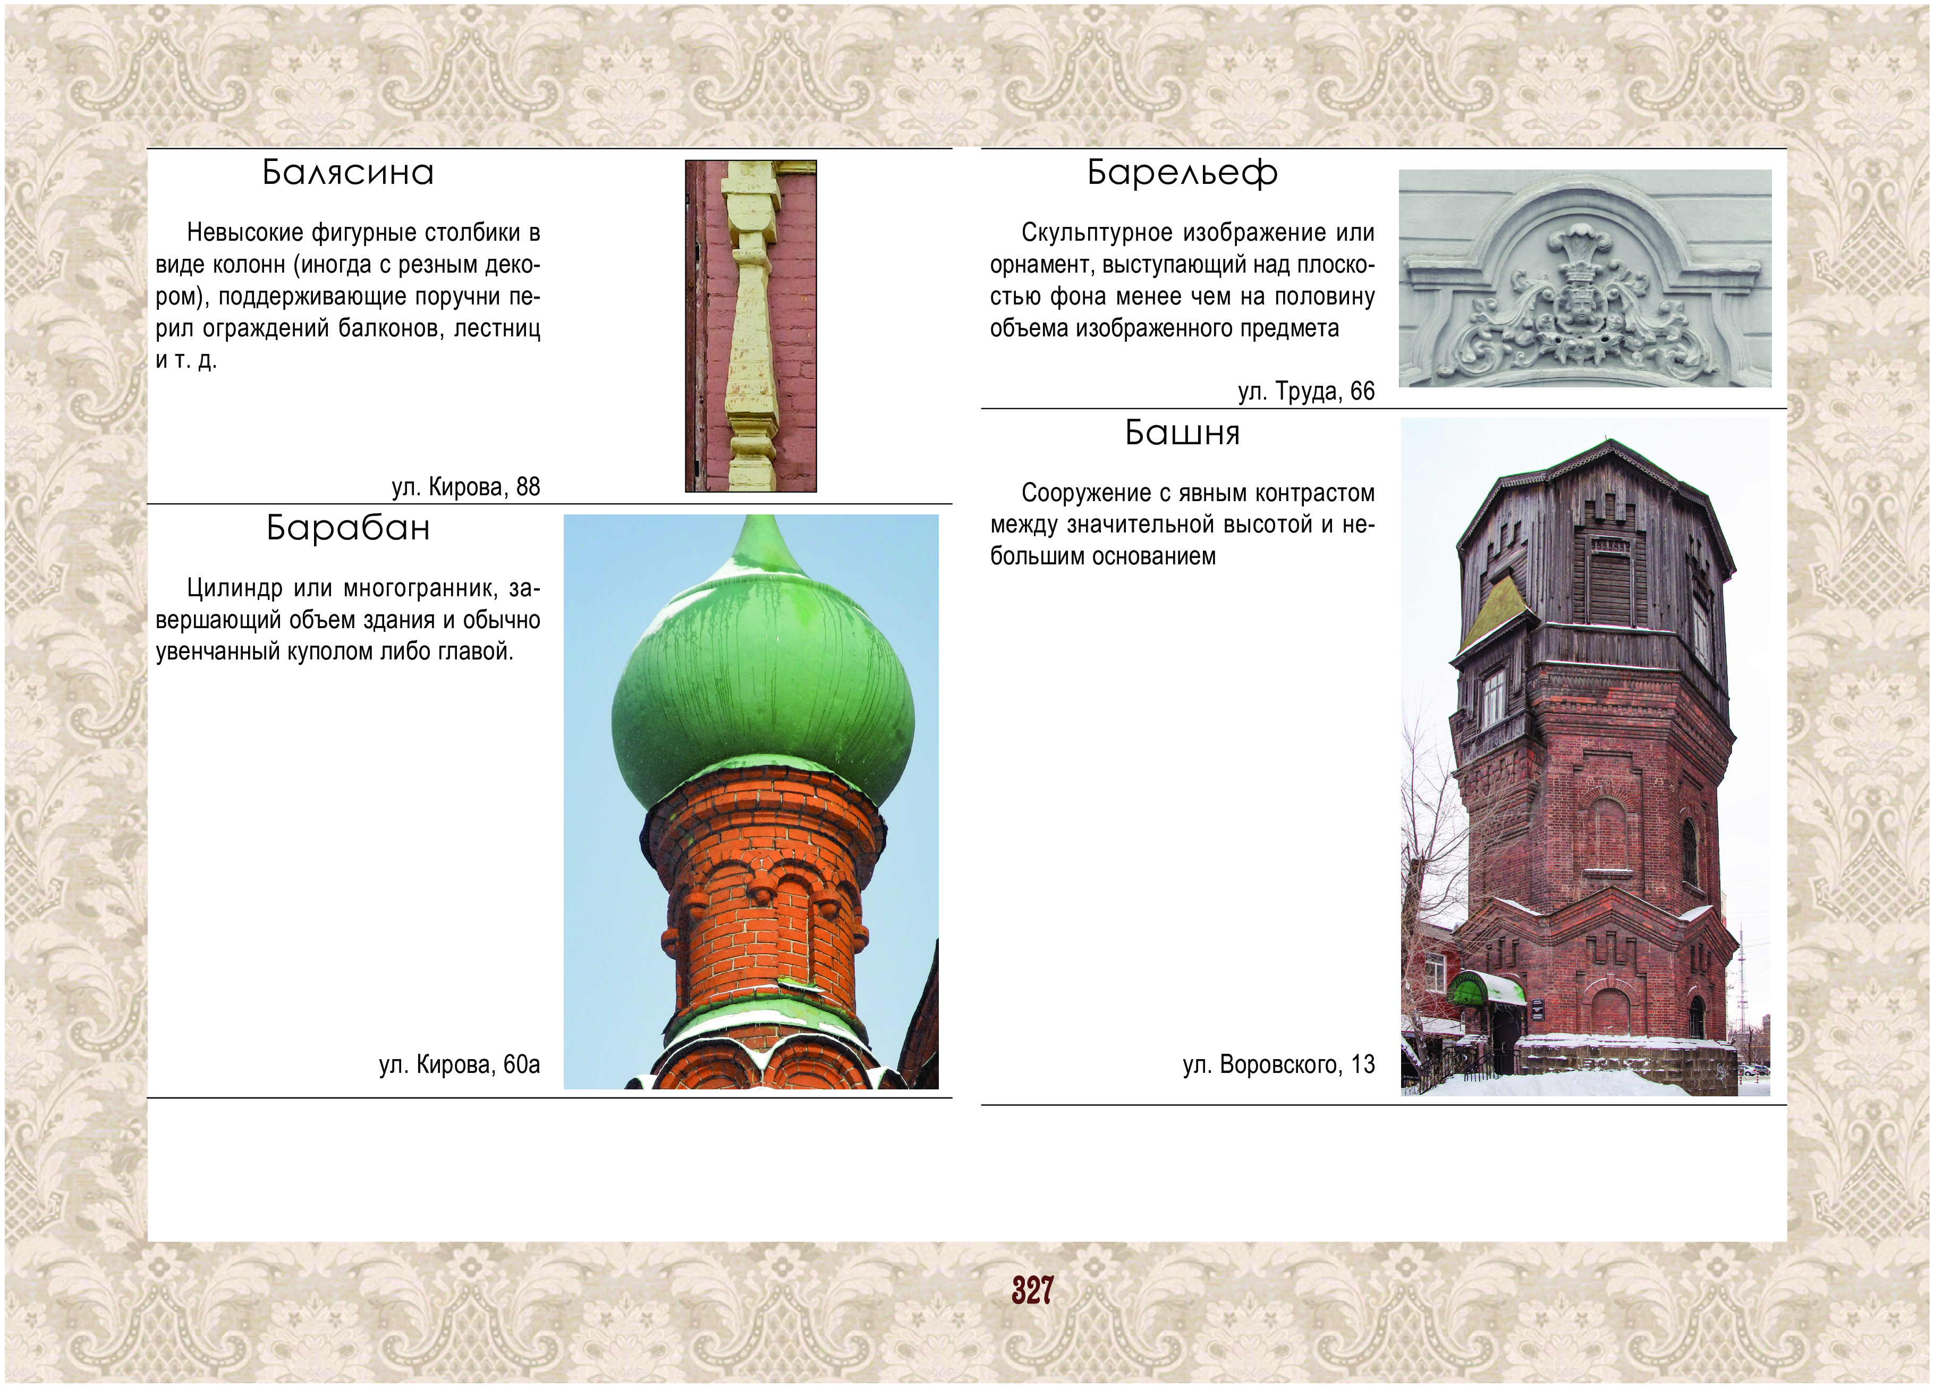Click the bas-relief ornament photo
Viewport: 1934px width, 1387px height.
(1584, 278)
